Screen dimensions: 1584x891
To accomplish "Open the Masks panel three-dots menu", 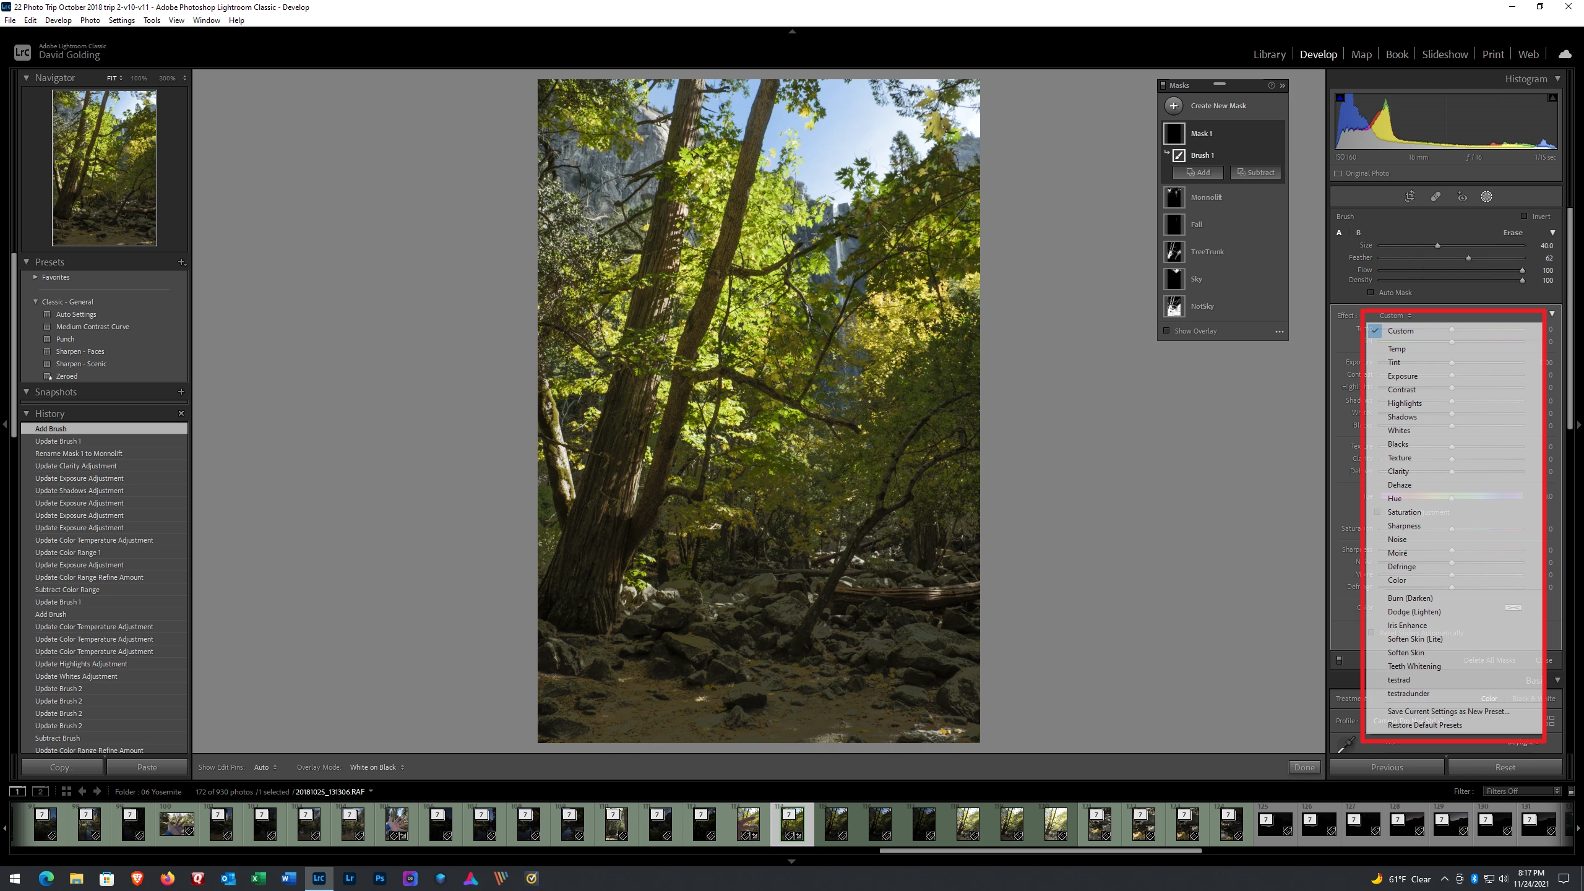I will (x=1279, y=332).
